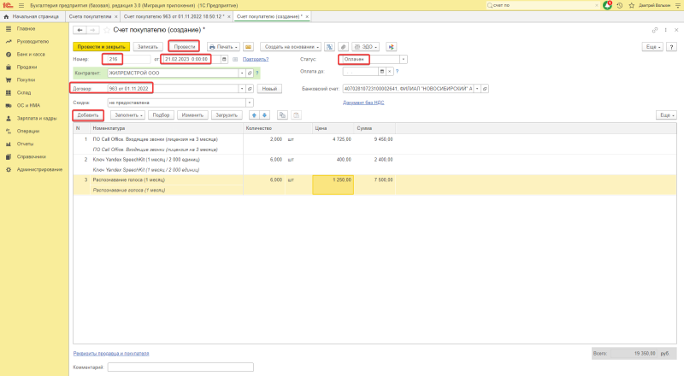Click the small icon left of Повторять link
The image size is (684, 376).
(235, 59)
